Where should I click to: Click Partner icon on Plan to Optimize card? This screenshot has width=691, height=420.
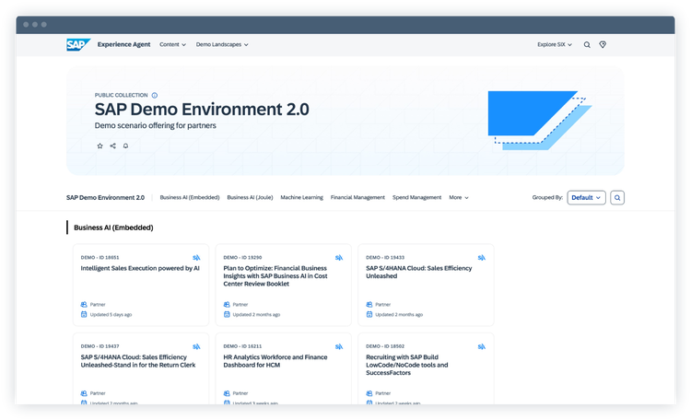(227, 305)
